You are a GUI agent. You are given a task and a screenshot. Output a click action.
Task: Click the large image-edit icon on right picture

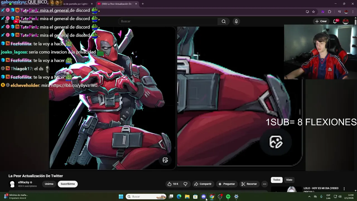[x=276, y=142]
